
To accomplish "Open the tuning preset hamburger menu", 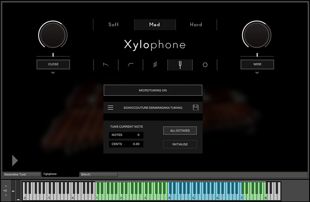I will point(110,108).
